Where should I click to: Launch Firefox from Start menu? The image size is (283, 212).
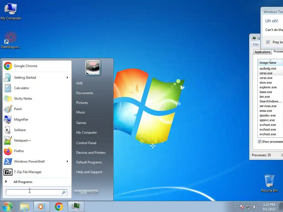pyautogui.click(x=37, y=151)
